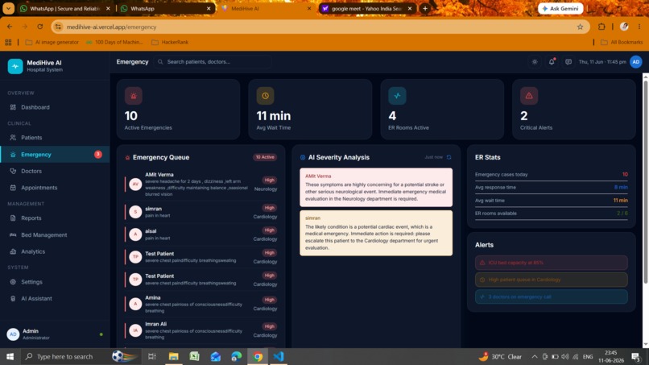This screenshot has height=365, width=649.
Task: Select Amina in Emergency Queue
Action: 201,304
